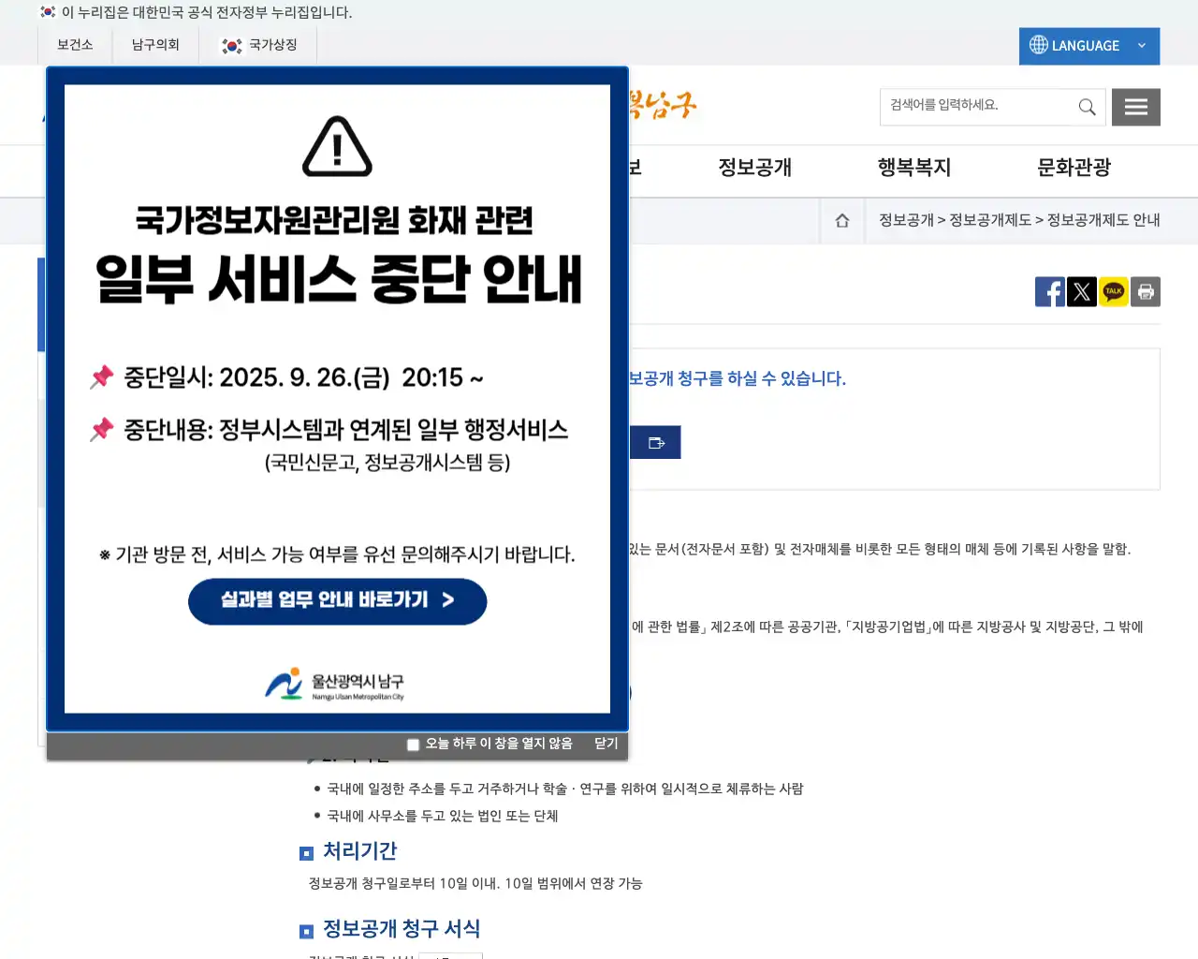The image size is (1198, 959).
Task: Click the text 정보공개 청구일로부터 10일 이내
Action: click(x=475, y=883)
